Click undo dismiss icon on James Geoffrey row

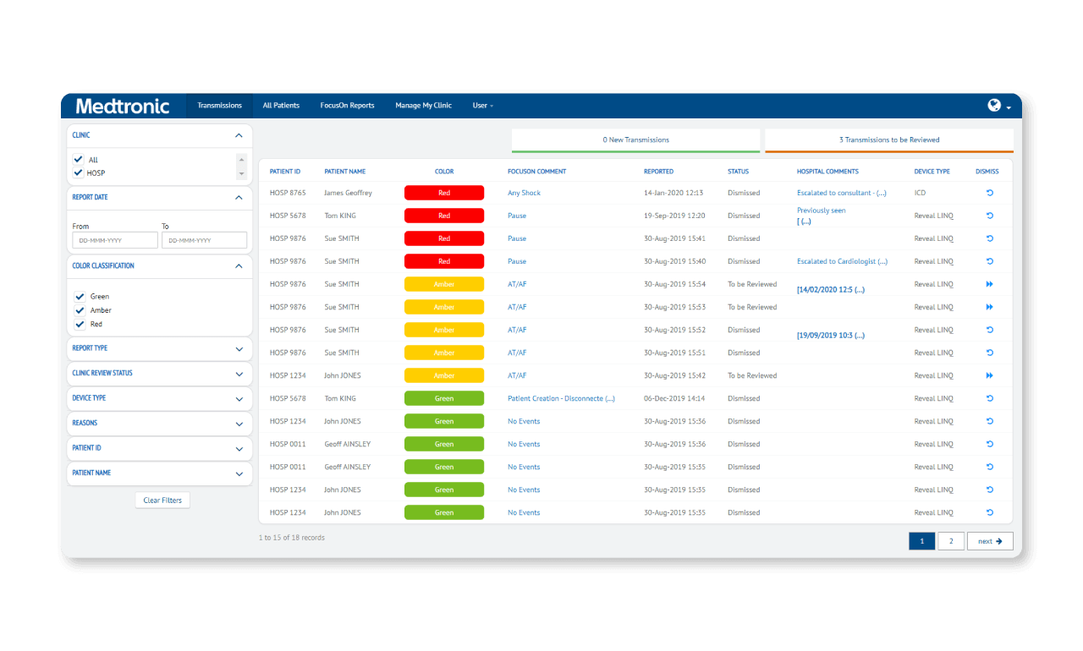(x=989, y=192)
